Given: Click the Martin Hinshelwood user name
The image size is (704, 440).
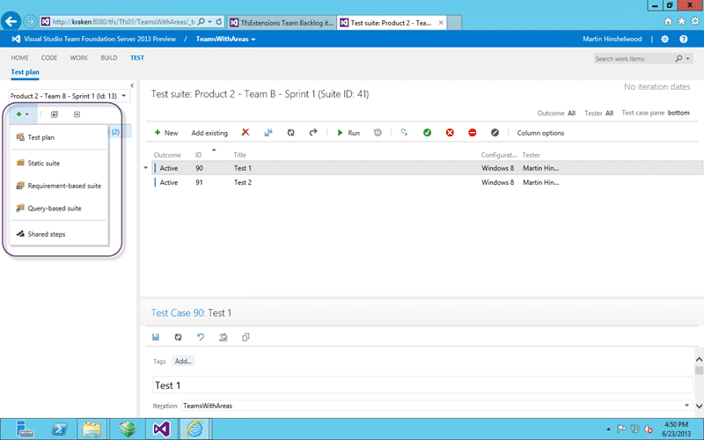Looking at the screenshot, I should click(x=612, y=39).
